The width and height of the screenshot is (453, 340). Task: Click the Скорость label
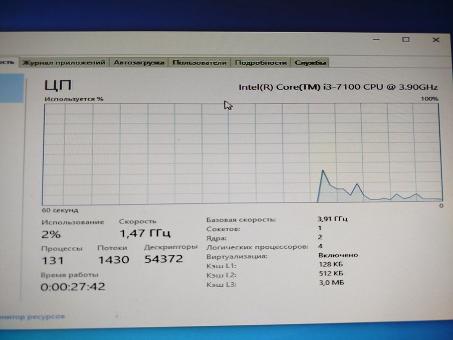point(137,221)
